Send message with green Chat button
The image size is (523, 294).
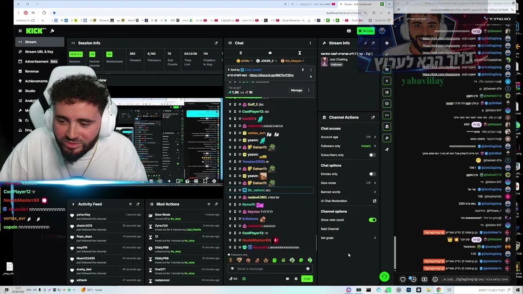click(x=307, y=279)
